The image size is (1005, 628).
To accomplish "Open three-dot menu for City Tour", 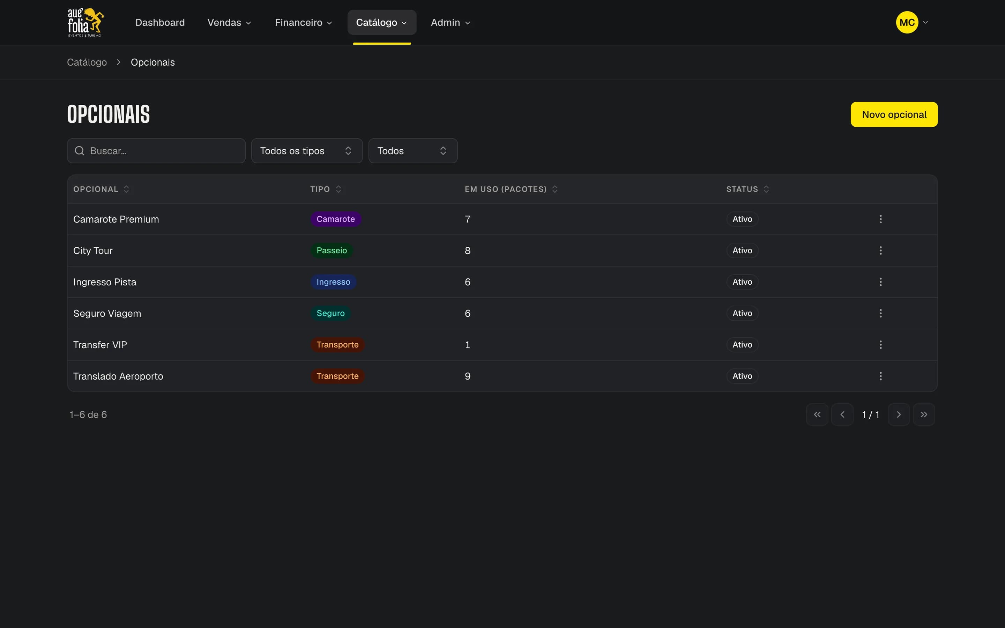I will (x=880, y=251).
